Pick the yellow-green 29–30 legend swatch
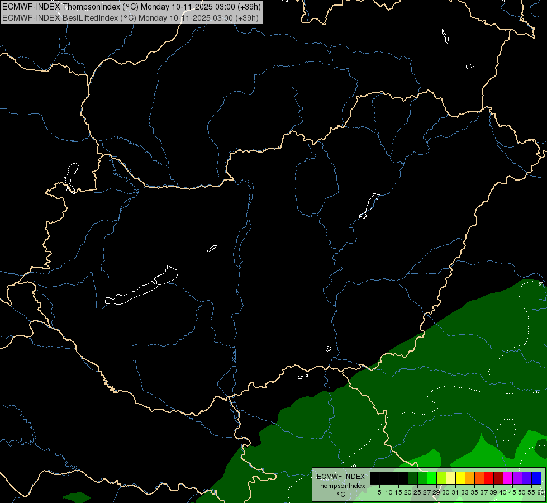This screenshot has width=547, height=503. 441,478
